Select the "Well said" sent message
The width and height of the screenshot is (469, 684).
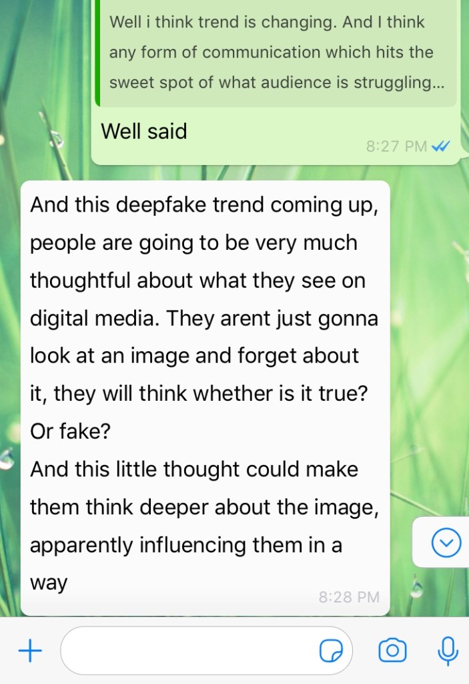click(144, 132)
